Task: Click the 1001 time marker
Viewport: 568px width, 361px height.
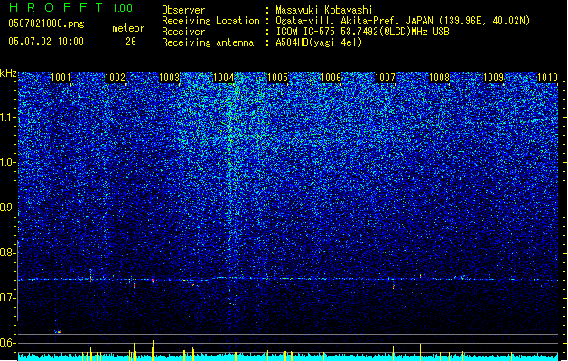Action: click(61, 78)
